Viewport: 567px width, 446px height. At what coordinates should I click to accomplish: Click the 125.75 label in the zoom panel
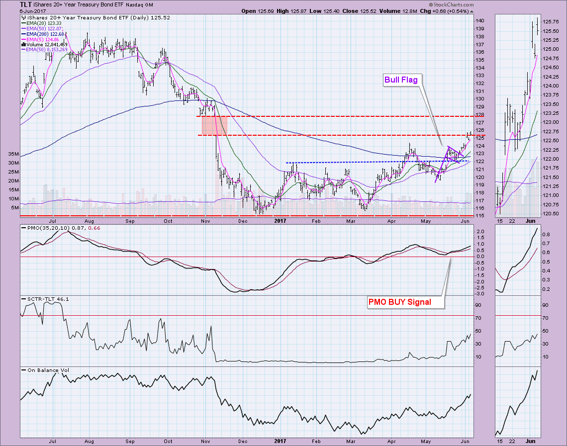pos(551,22)
